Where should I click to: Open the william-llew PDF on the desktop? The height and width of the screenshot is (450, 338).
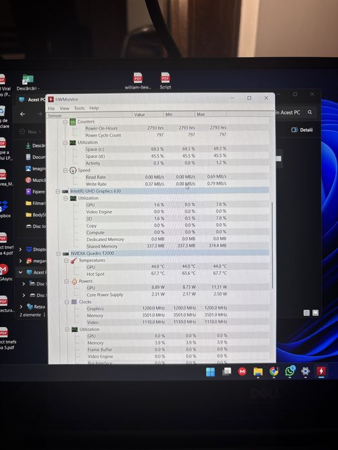pos(138,81)
